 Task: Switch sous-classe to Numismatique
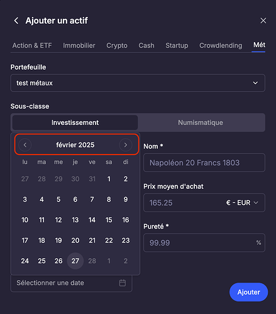click(201, 122)
